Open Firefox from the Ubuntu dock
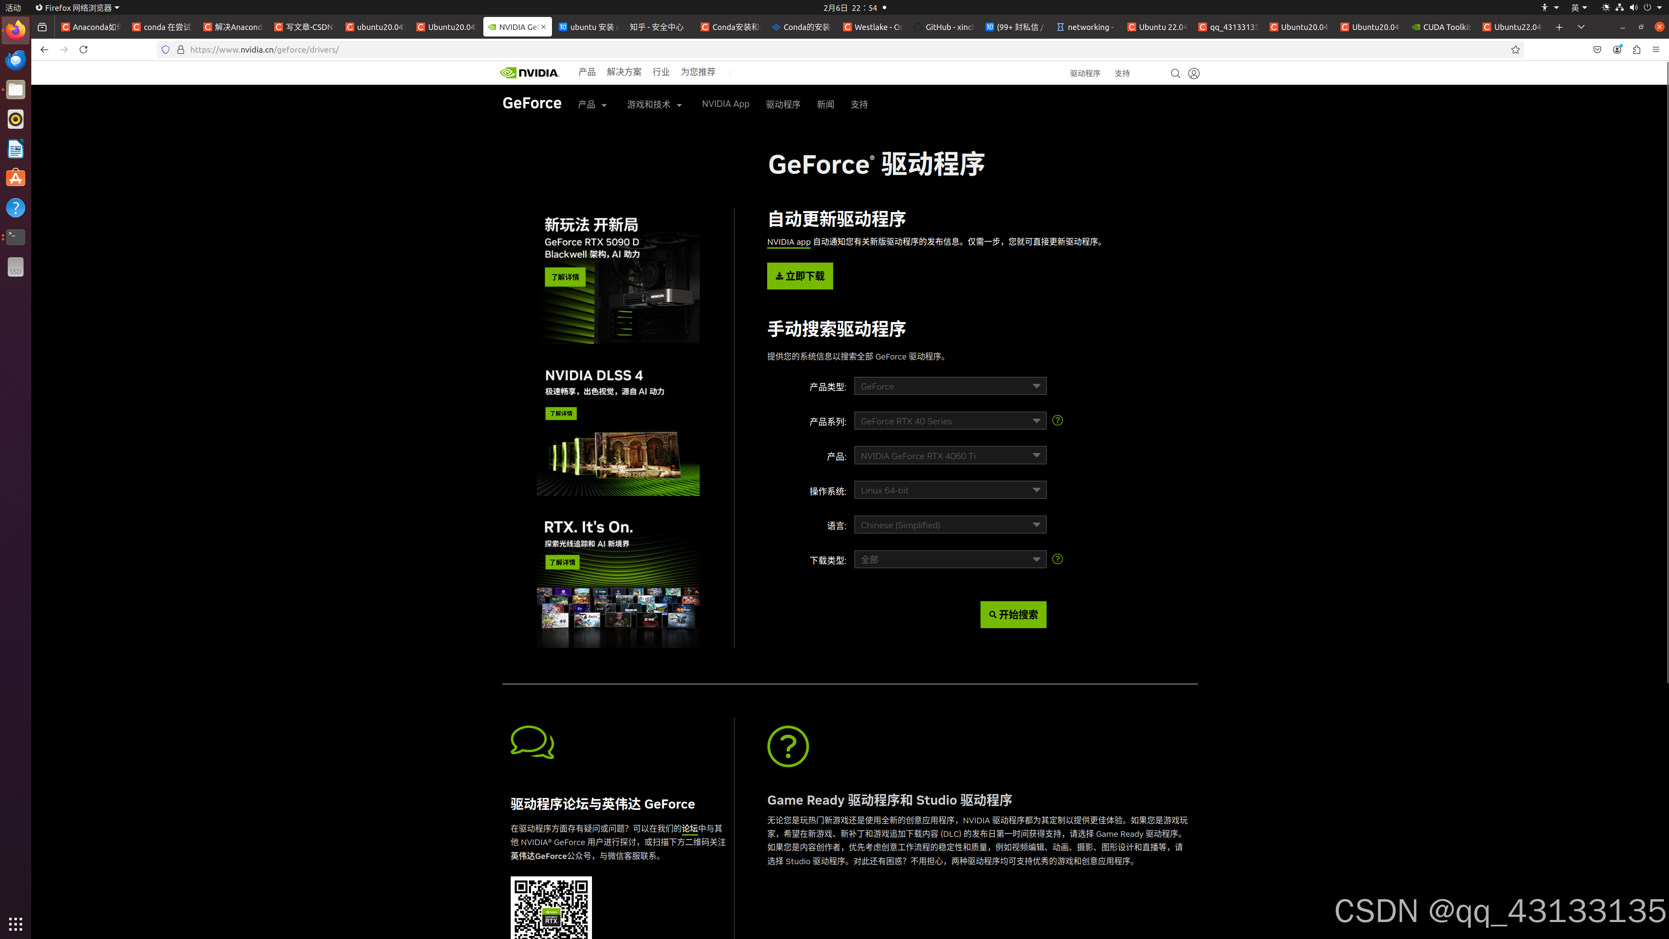This screenshot has height=939, width=1669. (16, 30)
